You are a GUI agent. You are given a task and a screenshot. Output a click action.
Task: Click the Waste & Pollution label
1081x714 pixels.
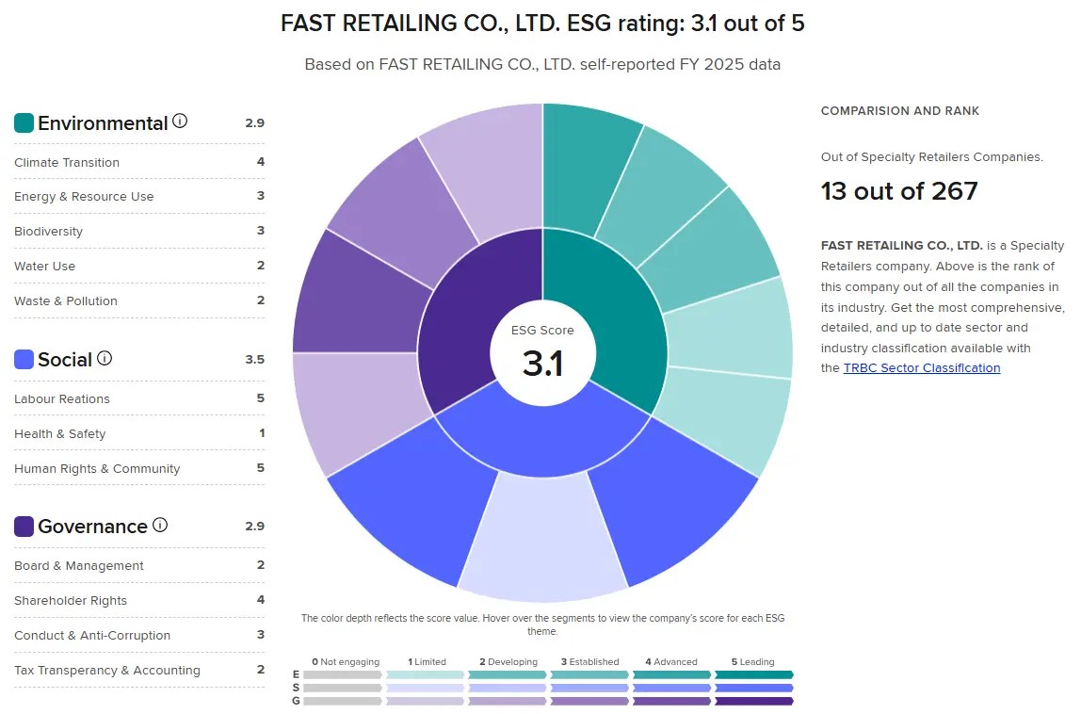click(x=66, y=300)
